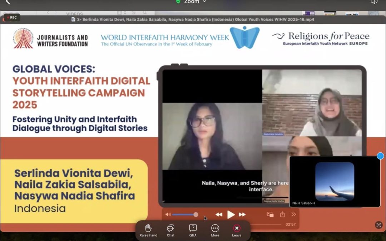
Task: Adjust the video volume slider knob
Action: point(196,215)
